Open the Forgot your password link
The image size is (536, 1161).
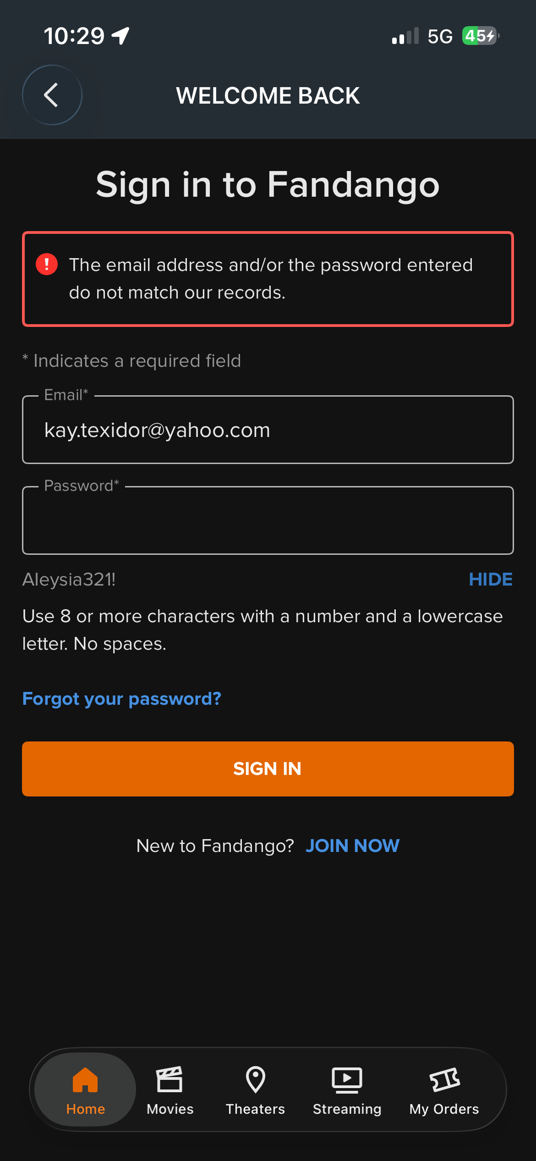tap(122, 699)
